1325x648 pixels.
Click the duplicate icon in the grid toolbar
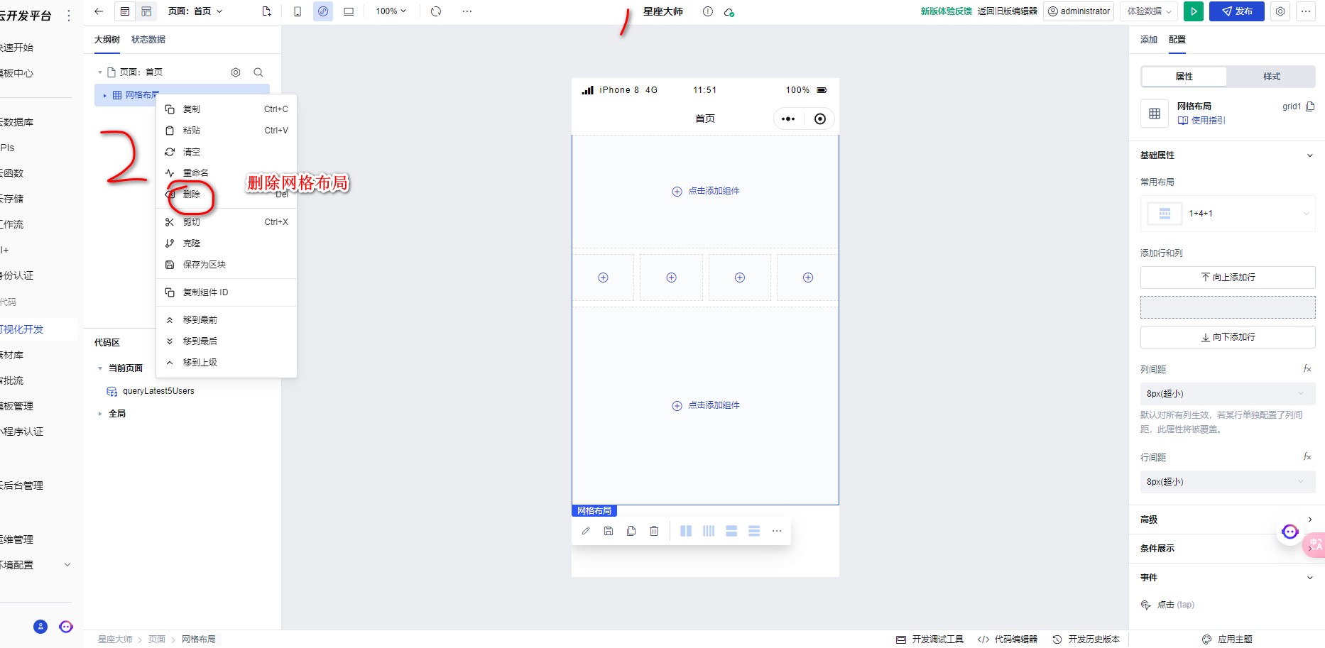(x=631, y=531)
